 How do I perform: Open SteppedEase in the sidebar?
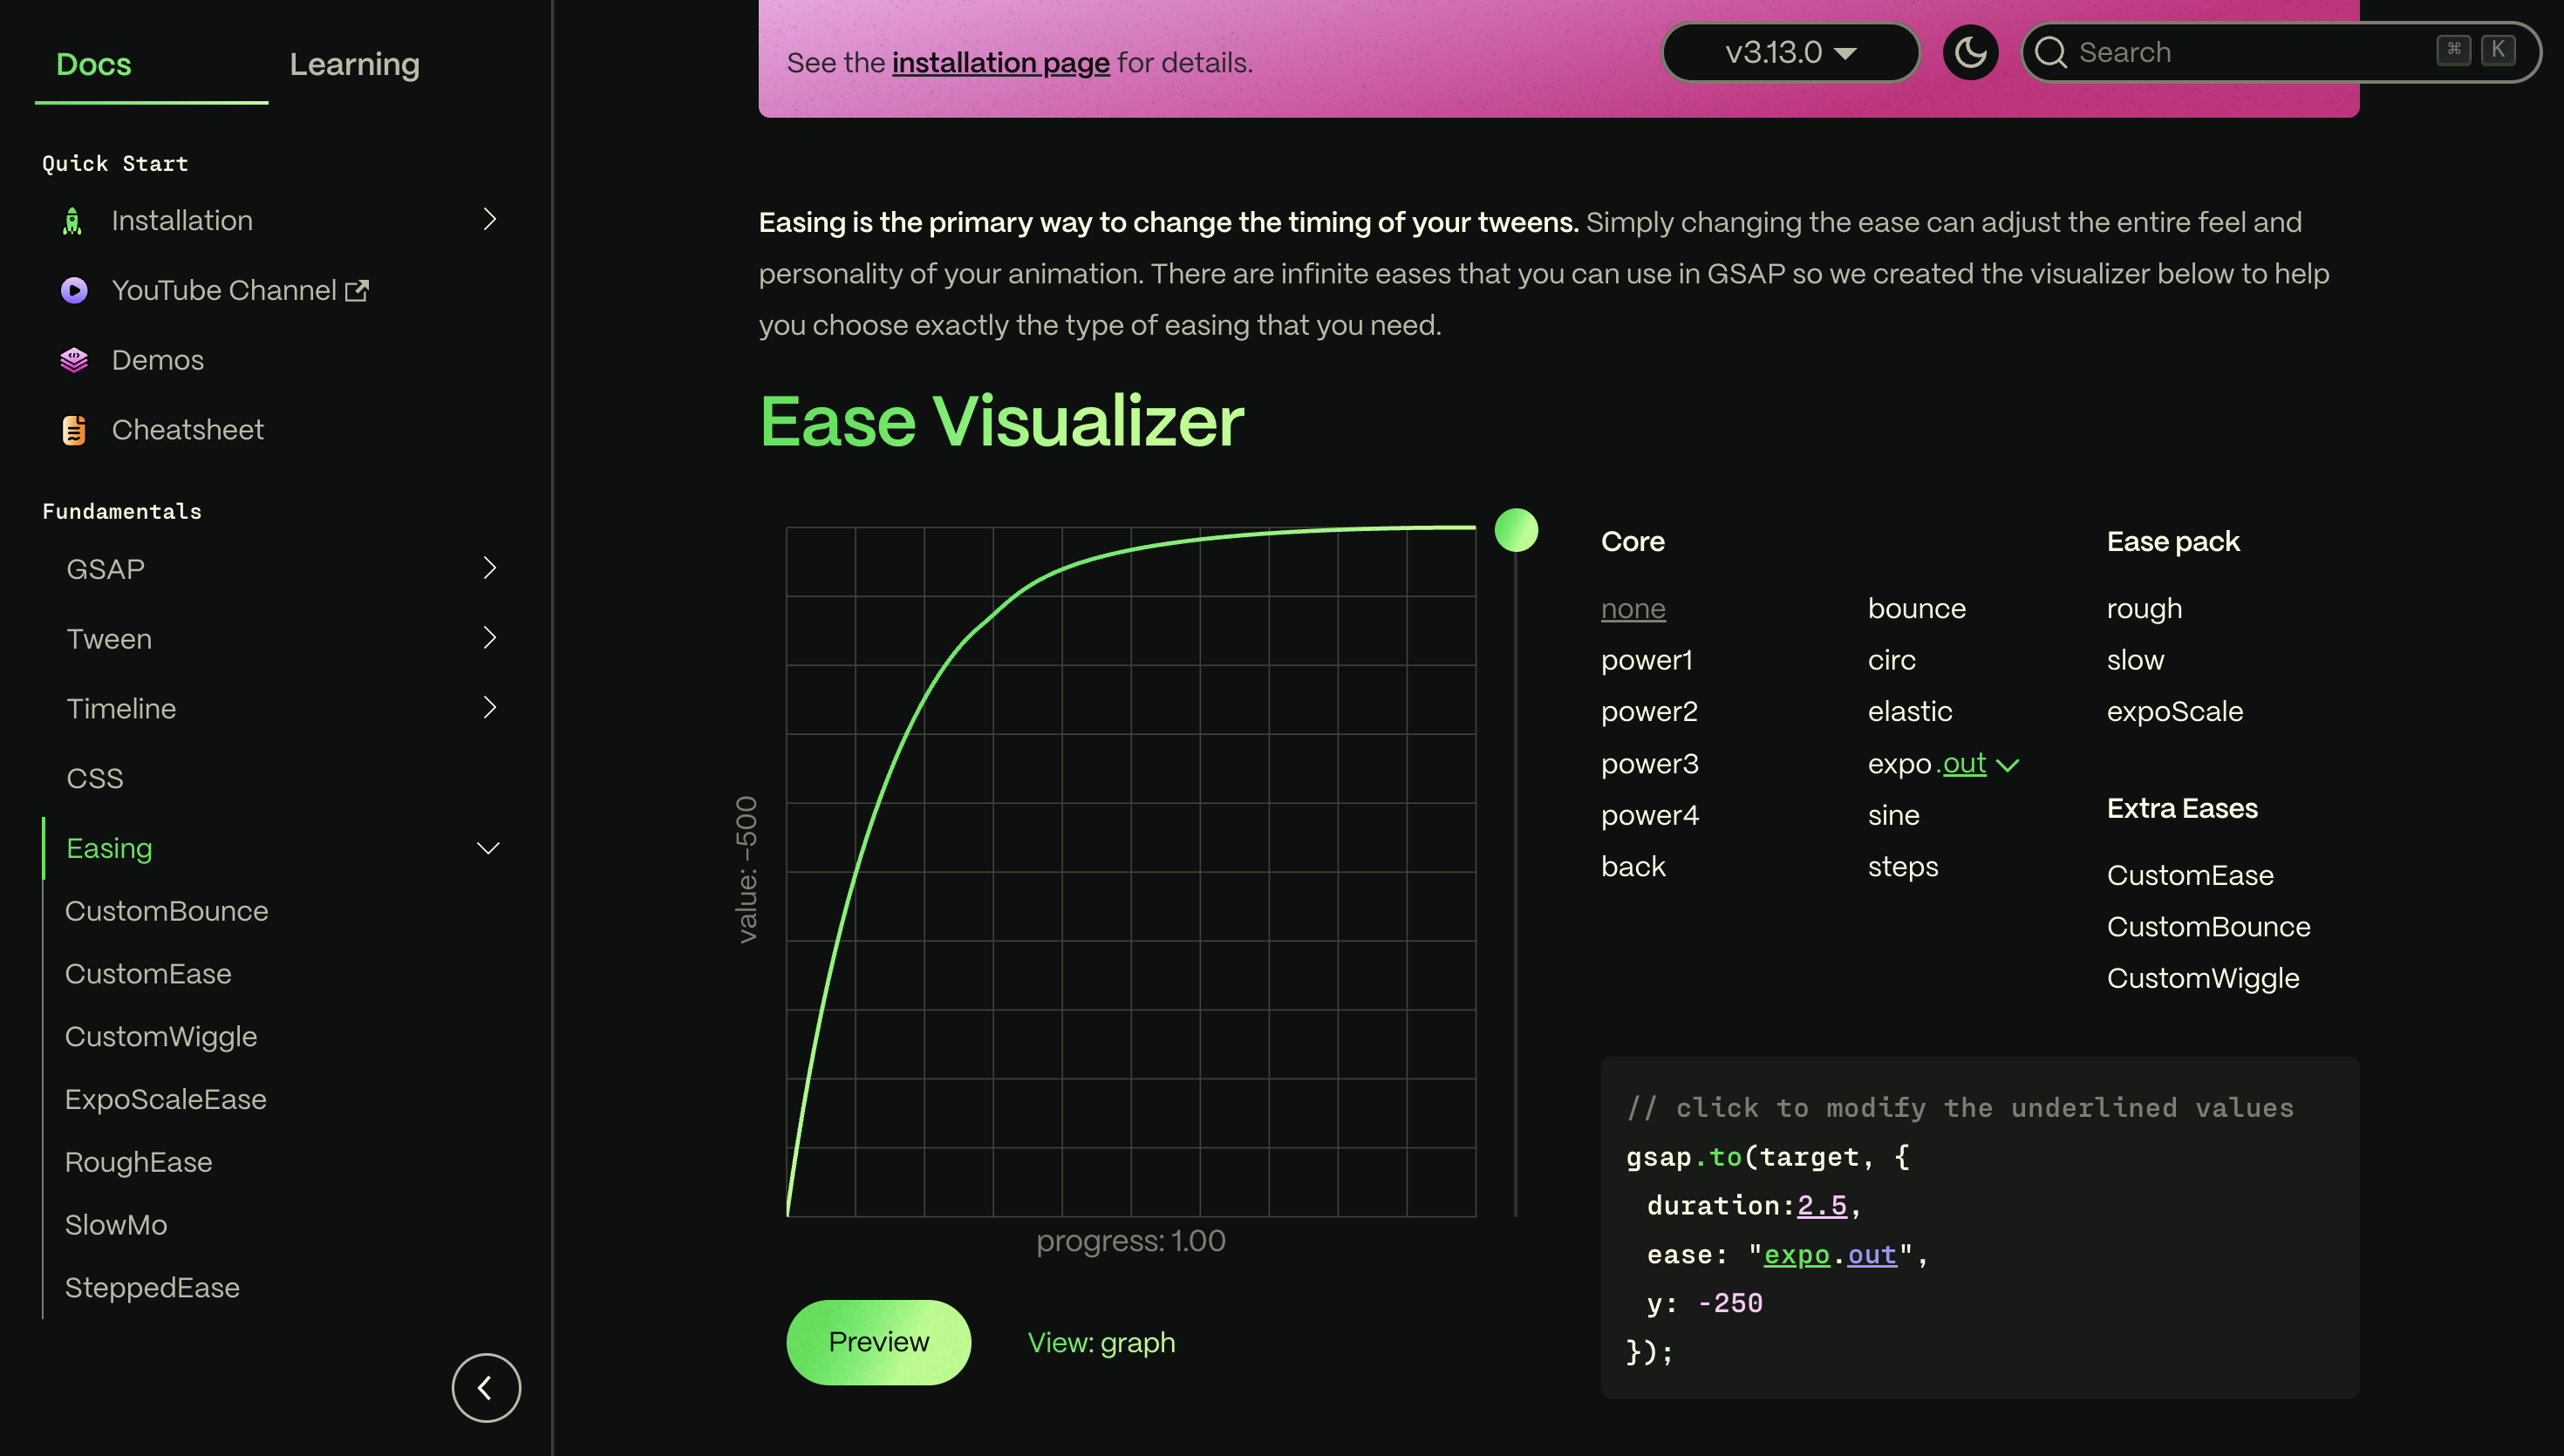152,1288
